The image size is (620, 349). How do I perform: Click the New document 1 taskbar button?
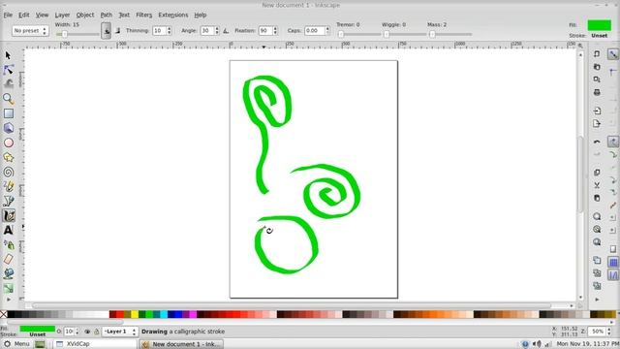tap(181, 344)
